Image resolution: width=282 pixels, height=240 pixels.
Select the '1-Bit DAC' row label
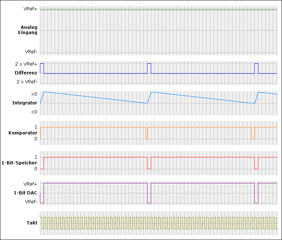25,193
